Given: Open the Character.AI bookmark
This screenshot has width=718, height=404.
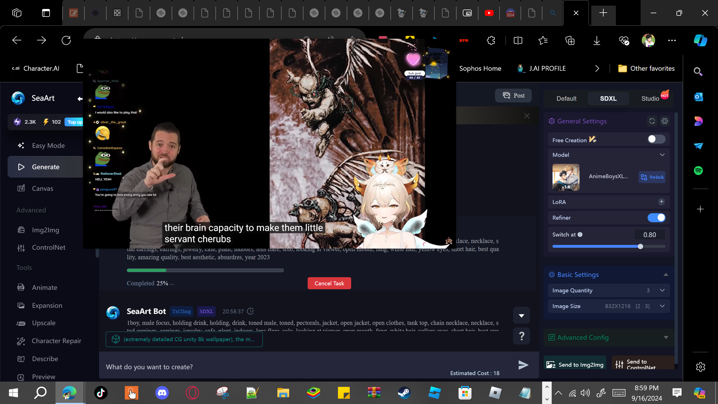Looking at the screenshot, I should 36,68.
